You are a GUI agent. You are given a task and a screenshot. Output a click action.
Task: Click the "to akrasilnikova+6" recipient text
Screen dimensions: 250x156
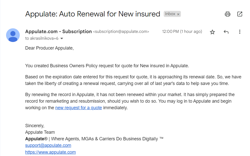[x=42, y=38]
